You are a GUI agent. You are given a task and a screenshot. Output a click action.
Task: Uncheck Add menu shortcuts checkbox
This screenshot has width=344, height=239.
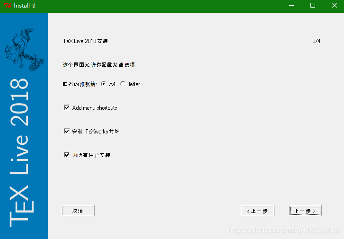pyautogui.click(x=67, y=107)
